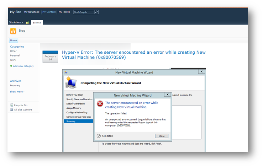Open the Hyper-V Error blog post title
Screen dimensions: 263x167
coord(133,55)
